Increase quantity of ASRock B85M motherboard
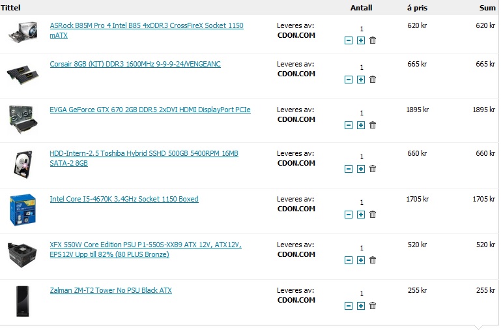Image resolution: width=503 pixels, height=330 pixels. [361, 40]
